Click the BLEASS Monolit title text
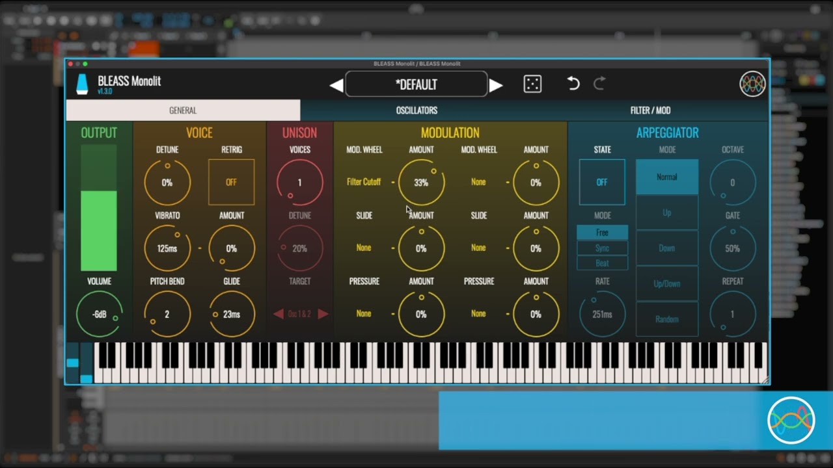833x468 pixels. click(x=129, y=81)
